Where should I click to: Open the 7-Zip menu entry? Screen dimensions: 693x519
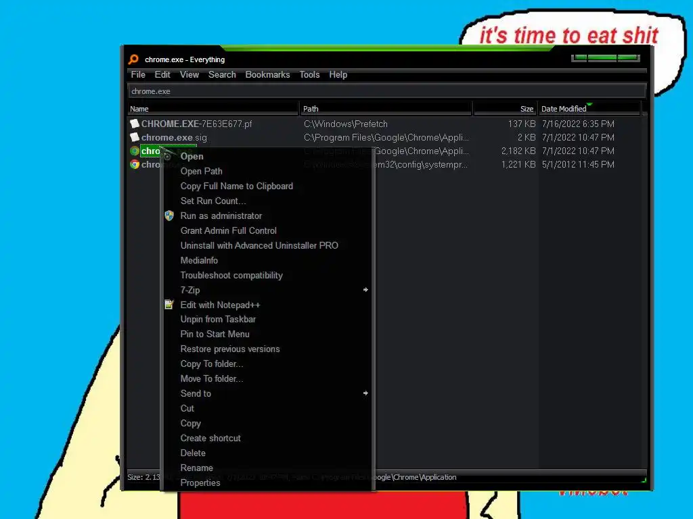click(x=190, y=290)
